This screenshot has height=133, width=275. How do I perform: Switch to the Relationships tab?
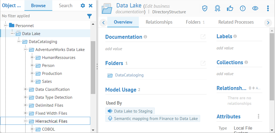tap(159, 22)
